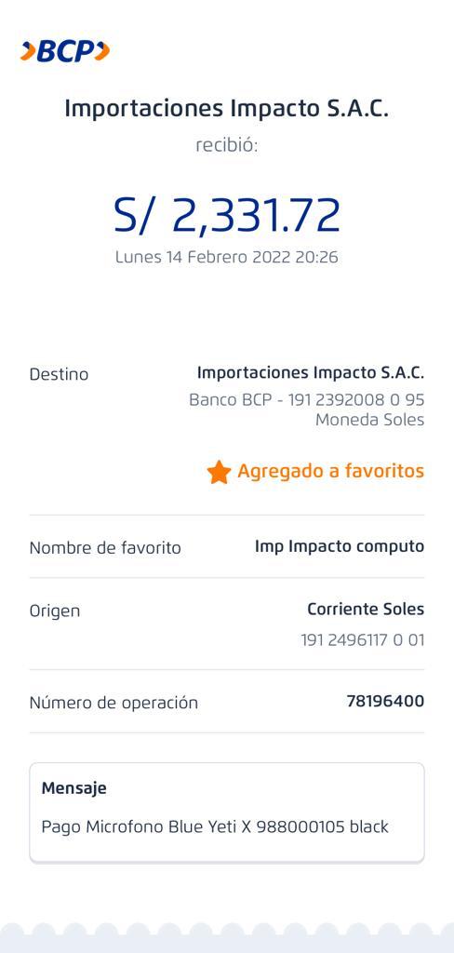Click the Nombre de favorito label

click(x=105, y=548)
